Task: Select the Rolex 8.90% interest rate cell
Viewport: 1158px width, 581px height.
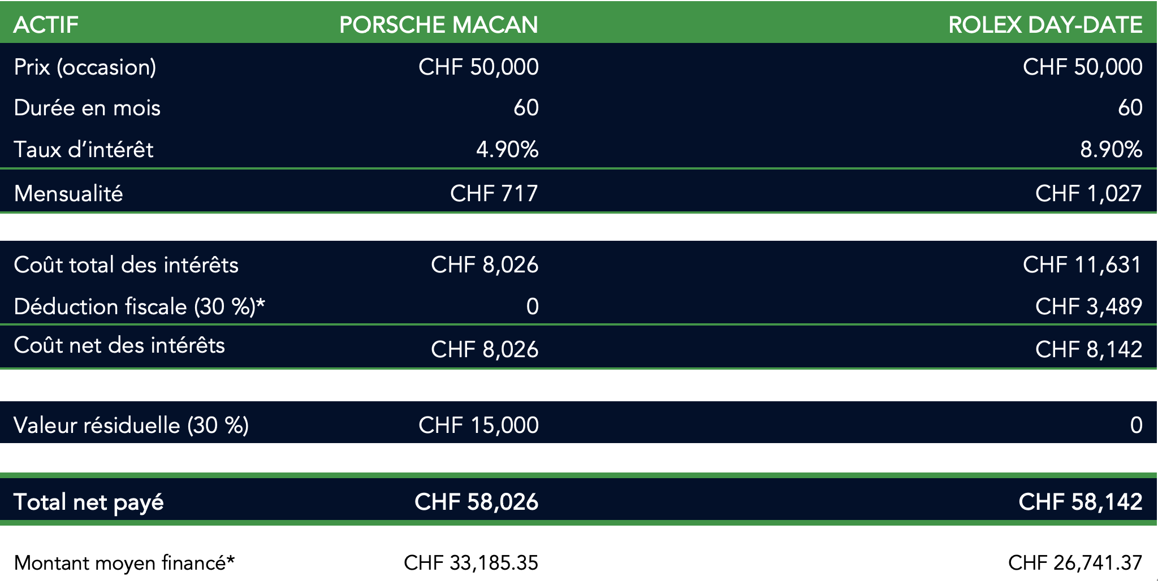Action: tap(1111, 150)
